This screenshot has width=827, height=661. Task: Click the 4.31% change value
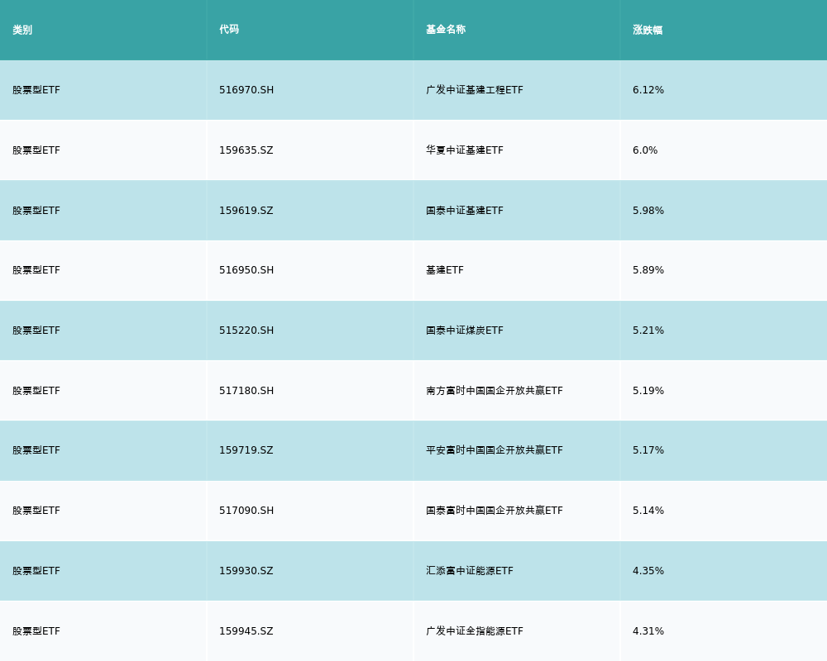[648, 631]
